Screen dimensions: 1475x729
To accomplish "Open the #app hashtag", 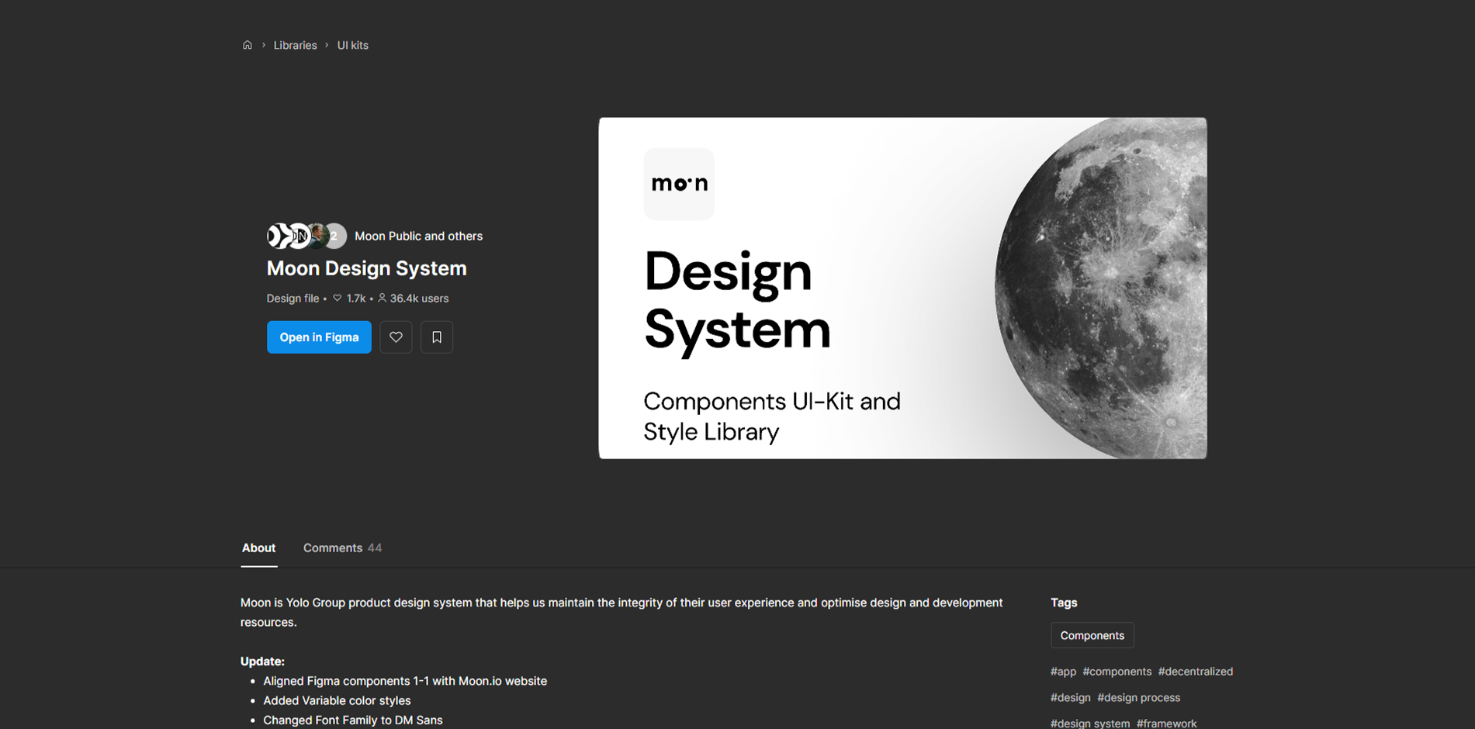I will 1063,672.
